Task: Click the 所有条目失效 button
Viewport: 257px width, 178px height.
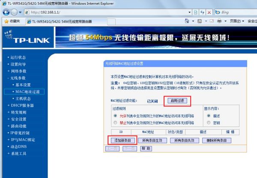Action: [x=184, y=140]
